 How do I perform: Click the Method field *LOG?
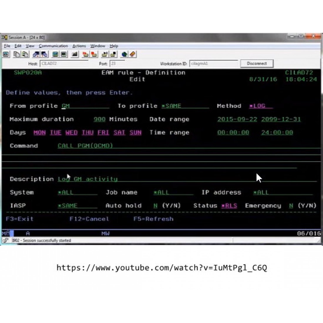(261, 106)
